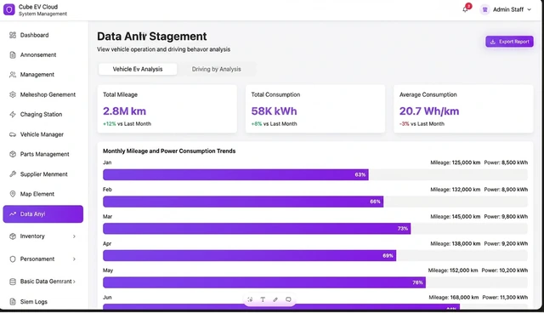Click the Map Element pin icon

pos(13,194)
